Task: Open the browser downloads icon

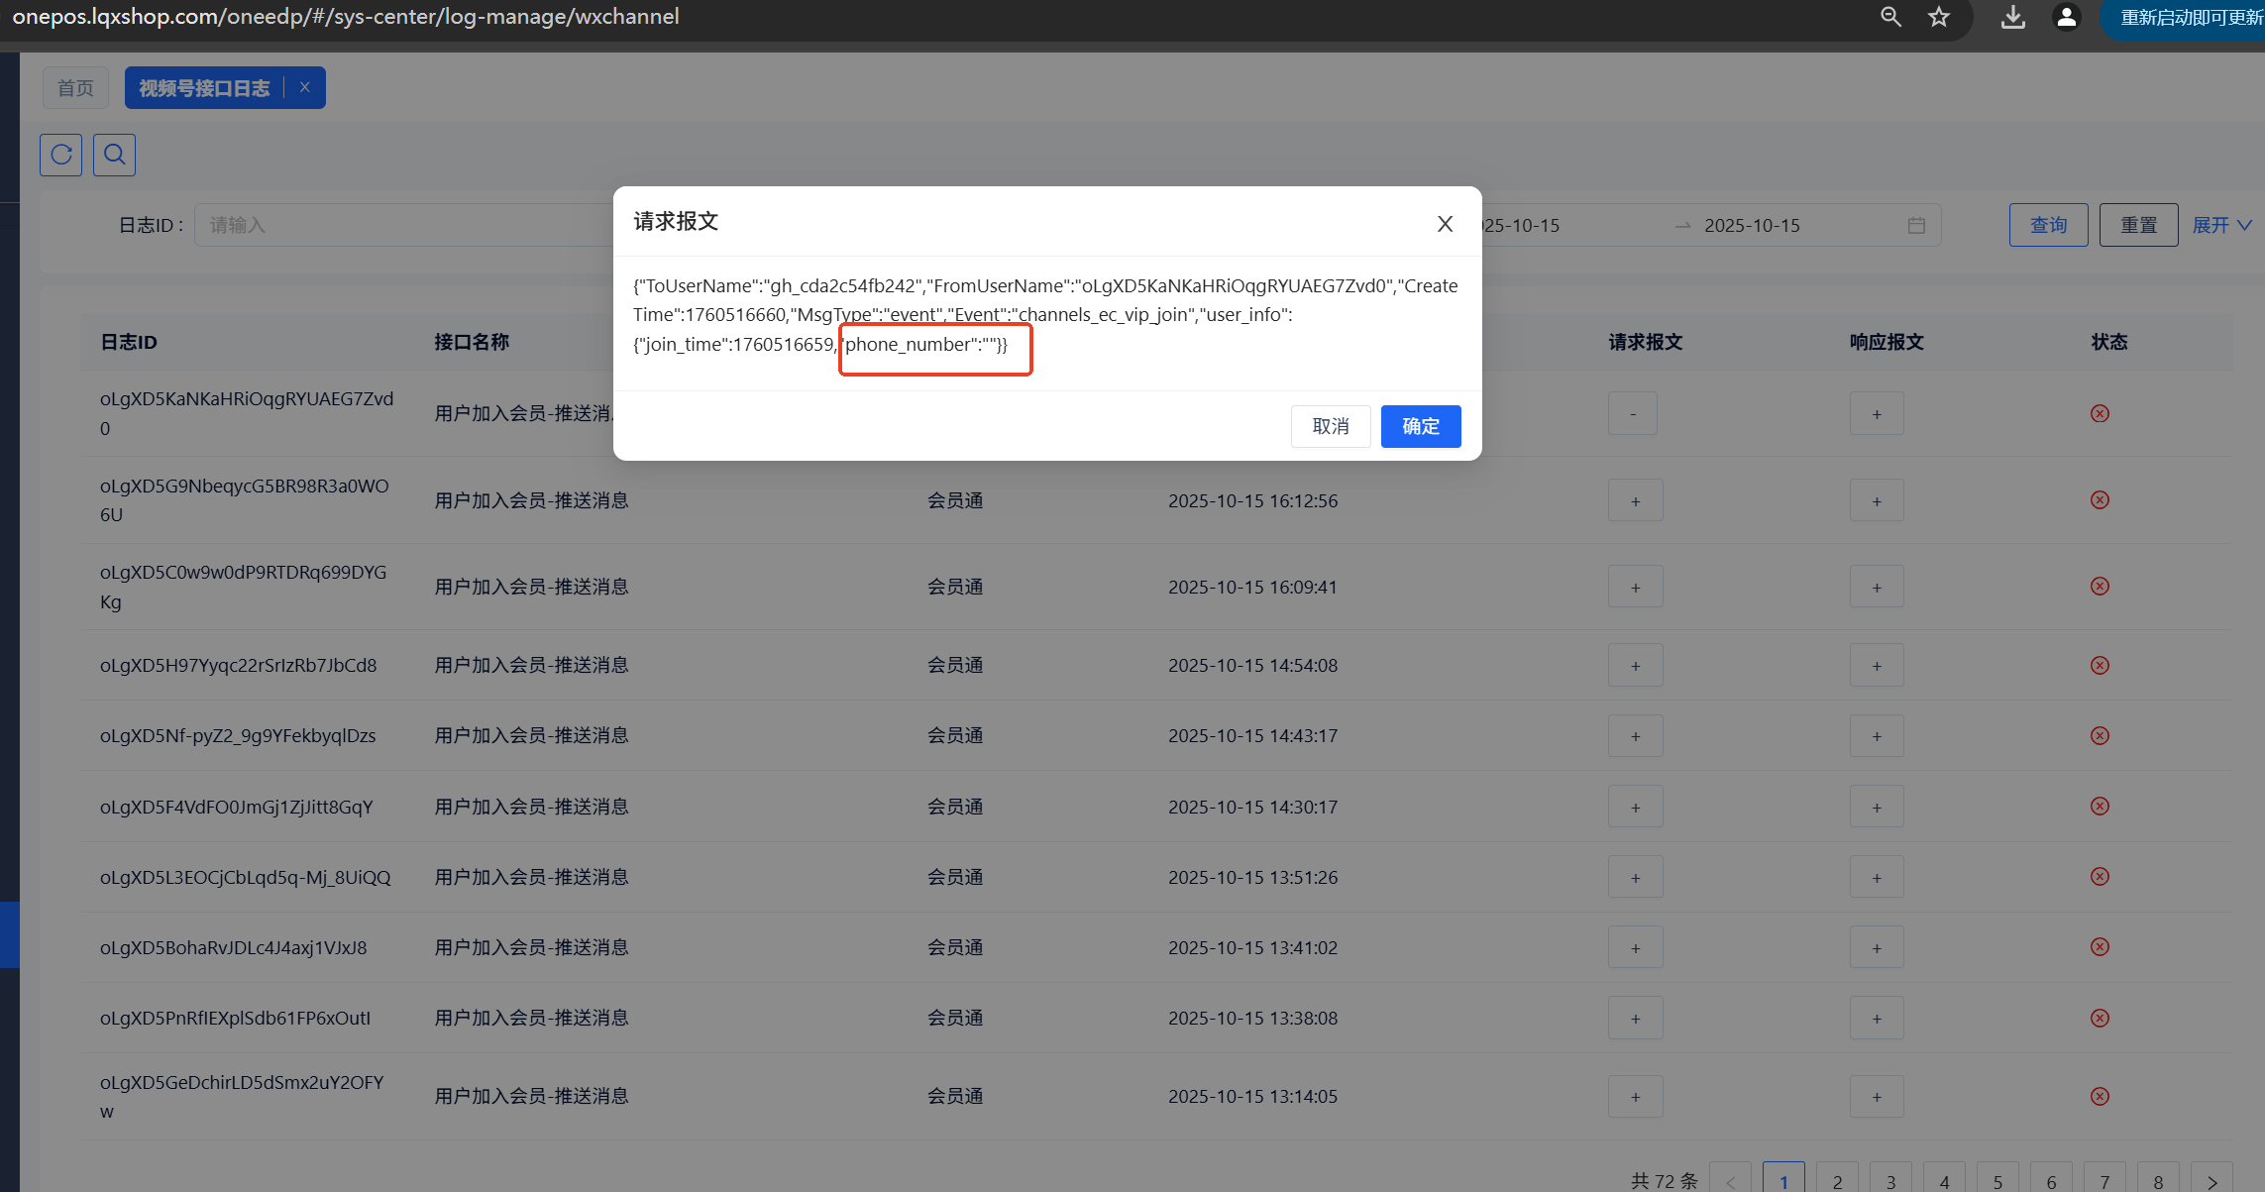Action: point(2012,17)
